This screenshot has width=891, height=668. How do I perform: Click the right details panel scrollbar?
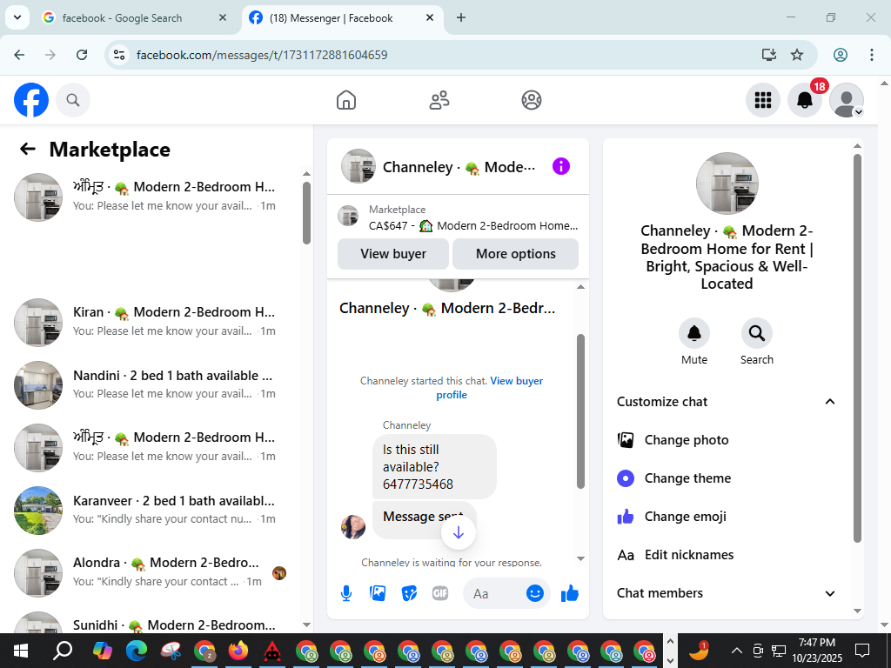[857, 348]
